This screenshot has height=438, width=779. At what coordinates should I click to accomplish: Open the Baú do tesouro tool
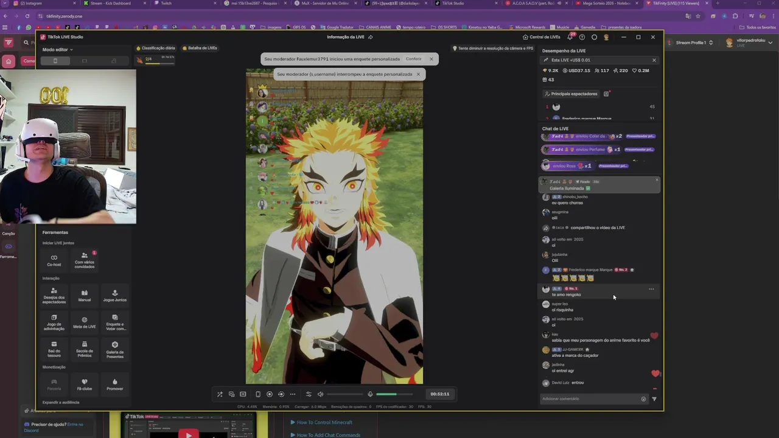54,349
